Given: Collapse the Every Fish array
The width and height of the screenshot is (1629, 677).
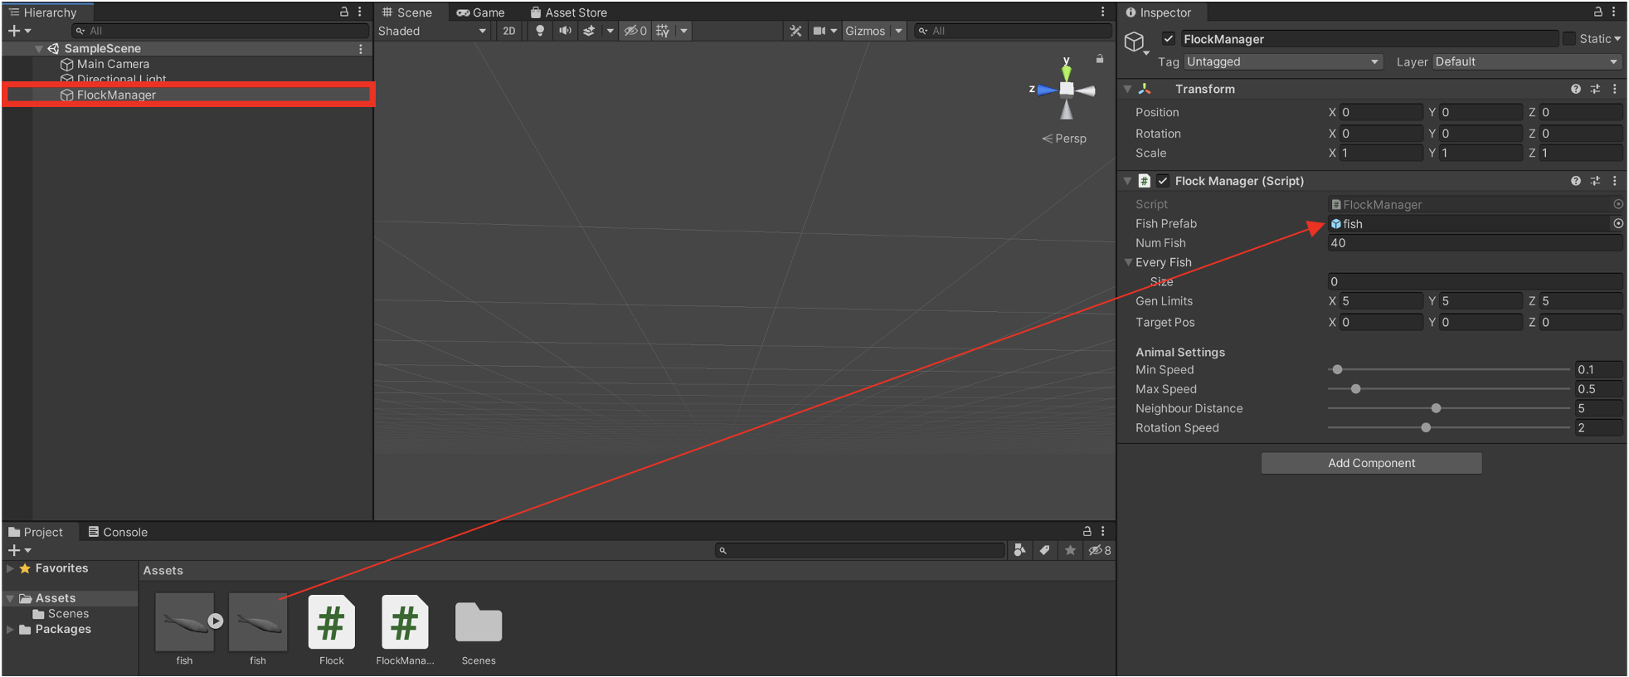Looking at the screenshot, I should pos(1128,262).
